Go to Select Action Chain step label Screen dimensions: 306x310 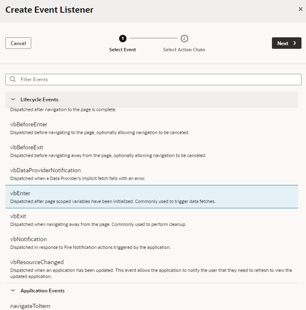click(184, 50)
